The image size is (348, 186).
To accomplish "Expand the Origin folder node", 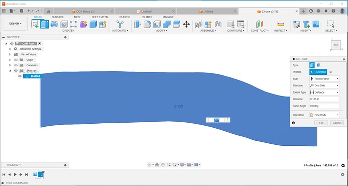I will [x=10, y=60].
